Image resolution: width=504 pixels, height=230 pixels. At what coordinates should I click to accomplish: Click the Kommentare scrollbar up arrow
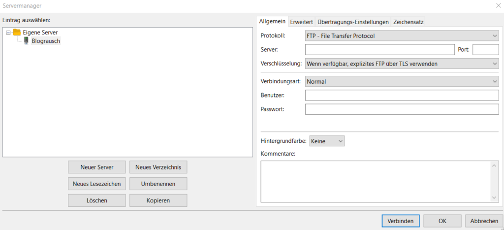494,165
